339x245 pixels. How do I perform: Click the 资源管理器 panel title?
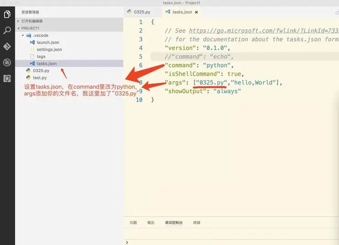(x=30, y=12)
